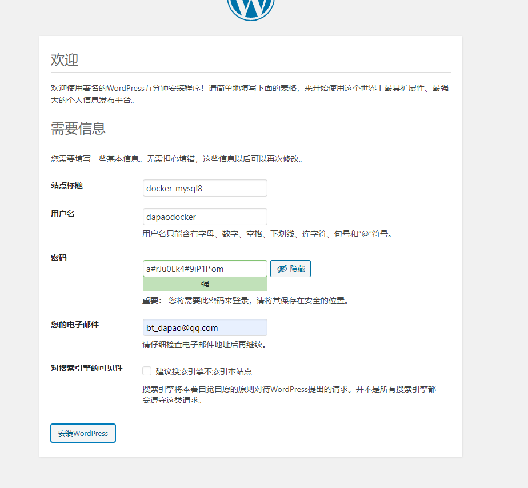The width and height of the screenshot is (528, 488).
Task: Click the username rules hint text
Action: pos(268,234)
